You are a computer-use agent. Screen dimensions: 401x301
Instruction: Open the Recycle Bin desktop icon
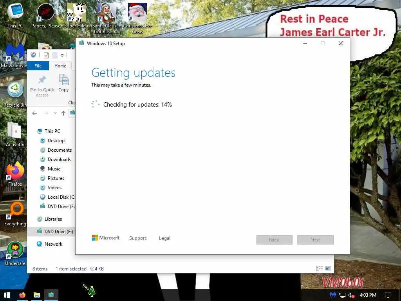point(15,95)
